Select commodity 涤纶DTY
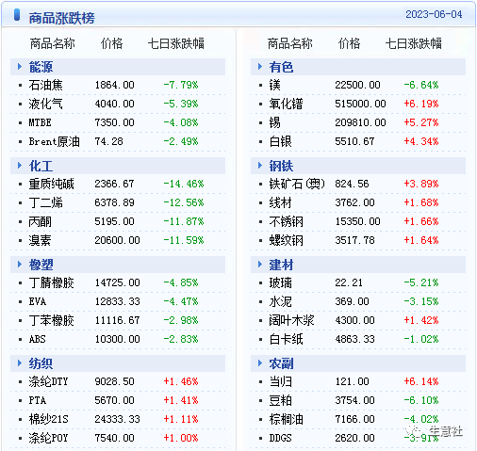Viewport: 477px width, 451px height. coord(48,381)
